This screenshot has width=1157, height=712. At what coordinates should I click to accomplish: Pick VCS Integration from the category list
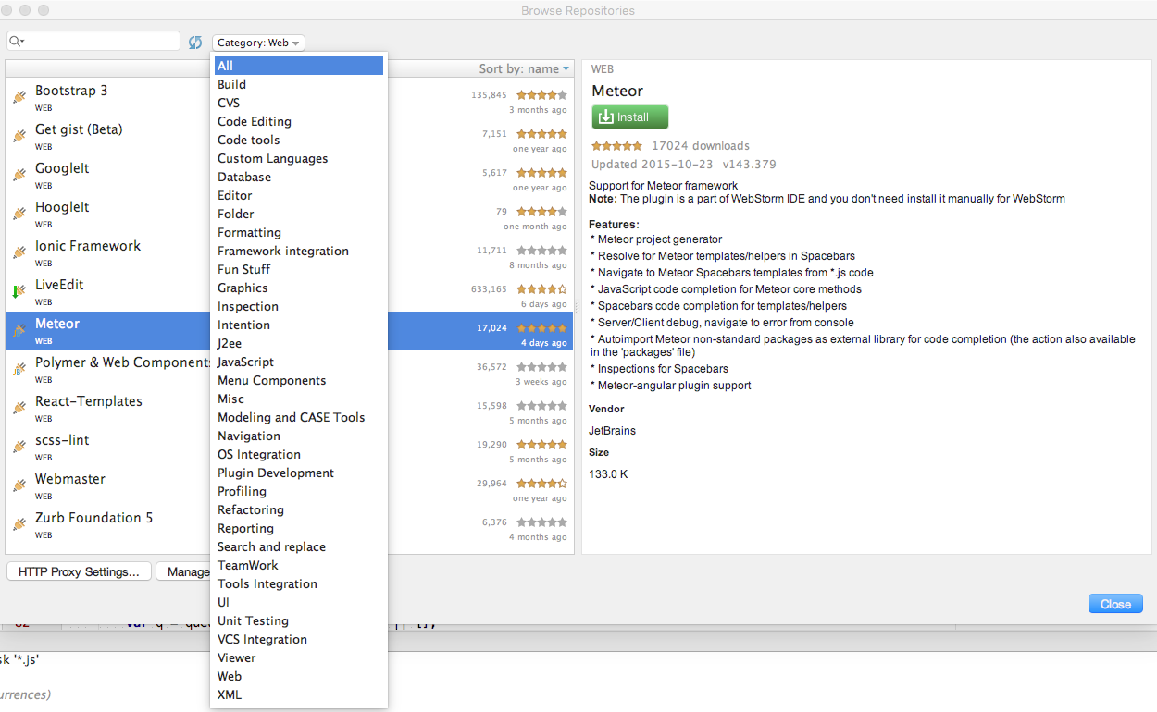[x=262, y=639]
